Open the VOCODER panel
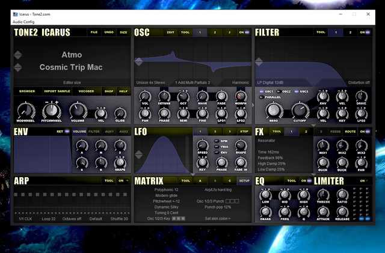The height and width of the screenshot is (253, 385). point(86,91)
